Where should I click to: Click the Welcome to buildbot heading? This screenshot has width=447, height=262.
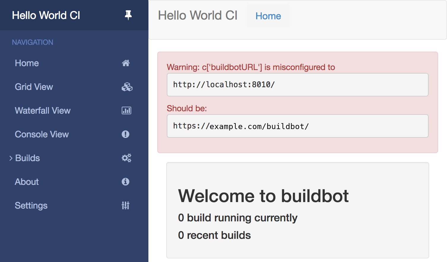[x=263, y=196]
